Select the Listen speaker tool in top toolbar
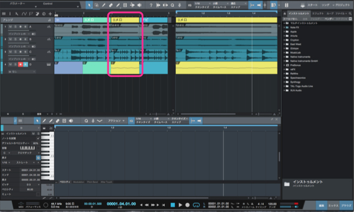The image size is (354, 212). (x=139, y=5)
